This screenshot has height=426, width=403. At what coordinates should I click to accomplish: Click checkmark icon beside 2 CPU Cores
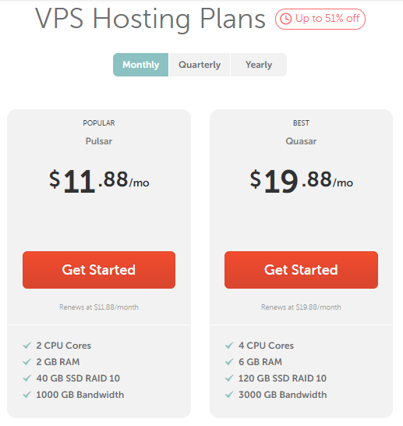click(27, 346)
